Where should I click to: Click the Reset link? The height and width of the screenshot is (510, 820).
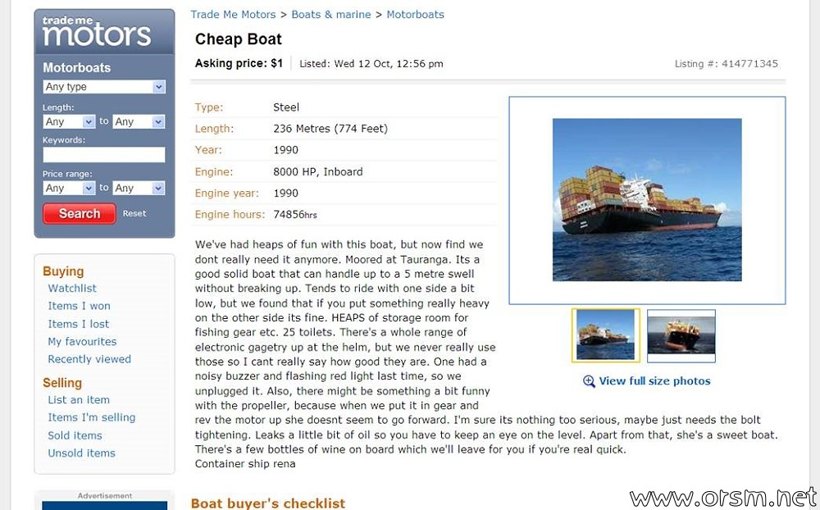click(x=134, y=213)
